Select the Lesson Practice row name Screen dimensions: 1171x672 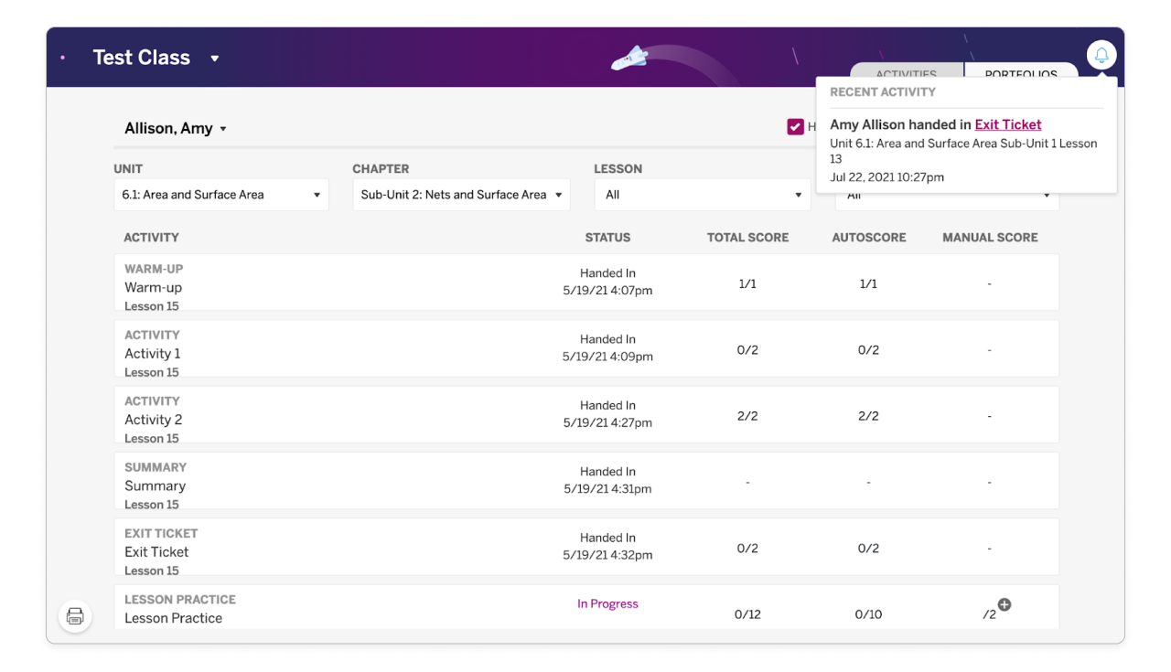click(x=174, y=618)
